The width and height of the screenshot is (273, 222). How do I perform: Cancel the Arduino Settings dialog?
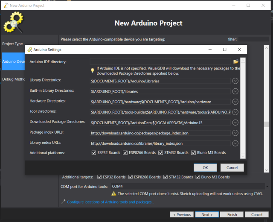232,168
